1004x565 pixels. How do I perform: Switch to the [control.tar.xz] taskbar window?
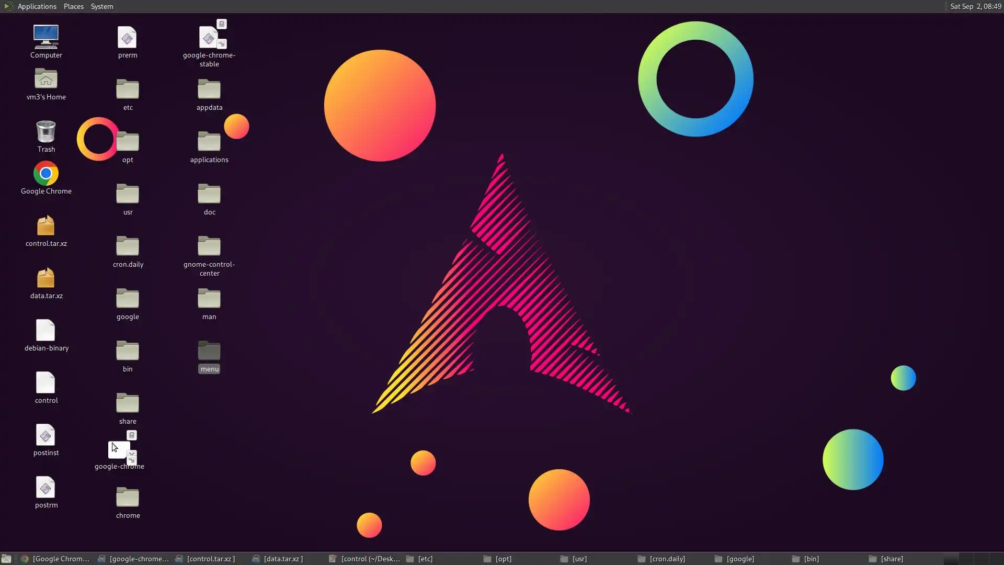click(x=210, y=559)
